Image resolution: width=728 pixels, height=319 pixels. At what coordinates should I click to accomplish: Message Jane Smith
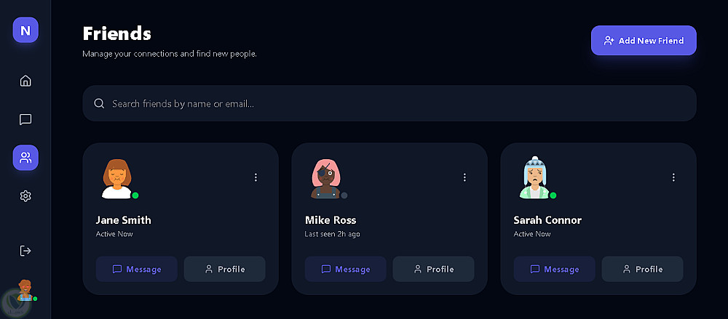pos(137,269)
